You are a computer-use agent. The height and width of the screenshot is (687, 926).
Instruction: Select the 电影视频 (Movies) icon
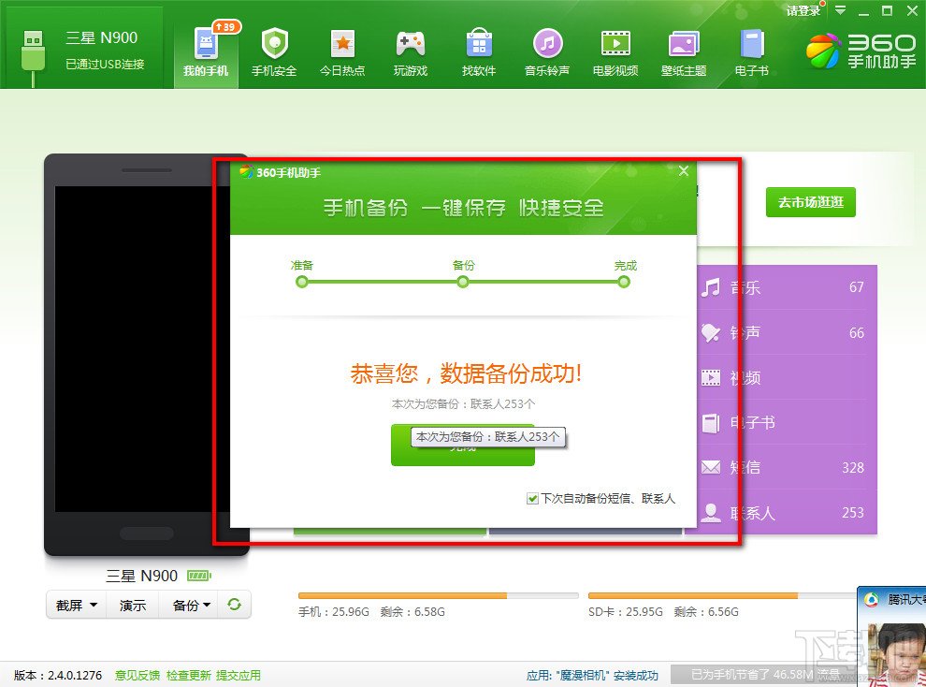click(x=615, y=50)
